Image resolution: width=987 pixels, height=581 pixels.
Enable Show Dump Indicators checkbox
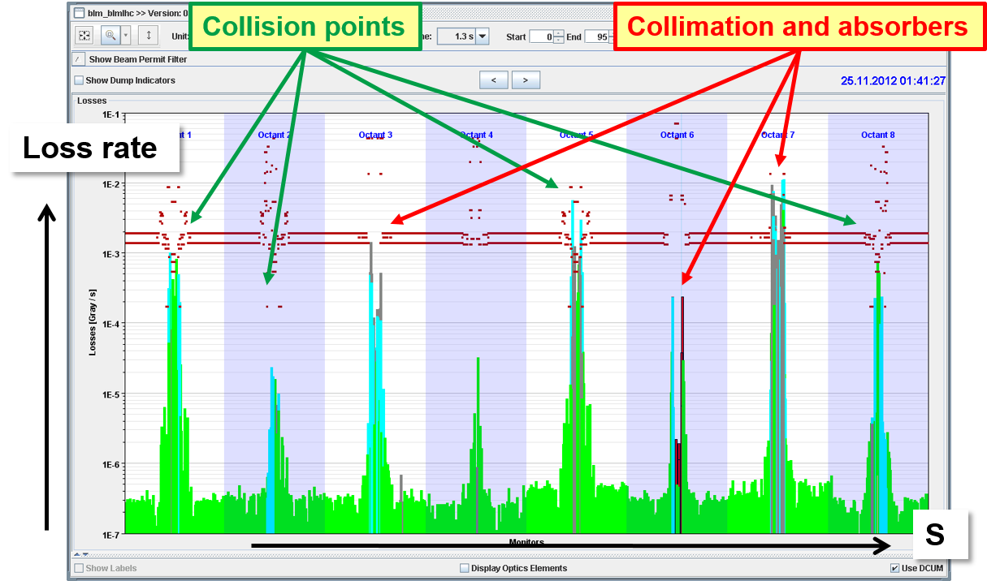79,80
